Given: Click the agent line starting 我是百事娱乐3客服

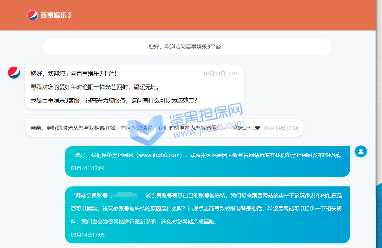Looking at the screenshot, I should (x=114, y=101).
